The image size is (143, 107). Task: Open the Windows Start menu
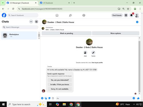point(3,104)
